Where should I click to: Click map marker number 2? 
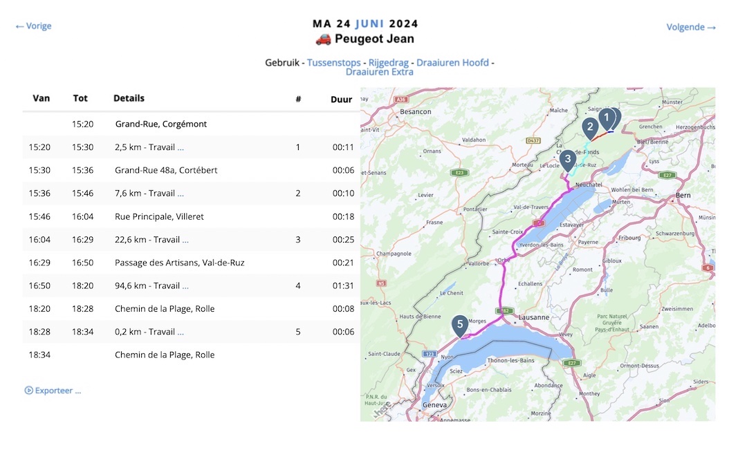coord(590,128)
